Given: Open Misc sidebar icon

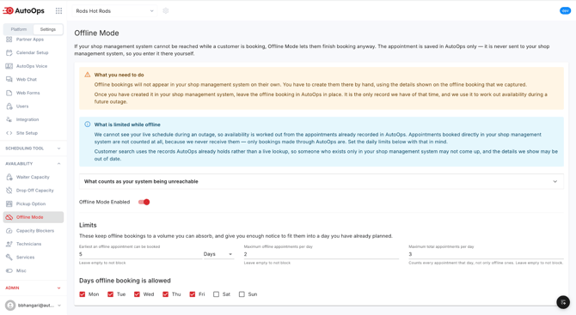Looking at the screenshot, I should (x=9, y=270).
